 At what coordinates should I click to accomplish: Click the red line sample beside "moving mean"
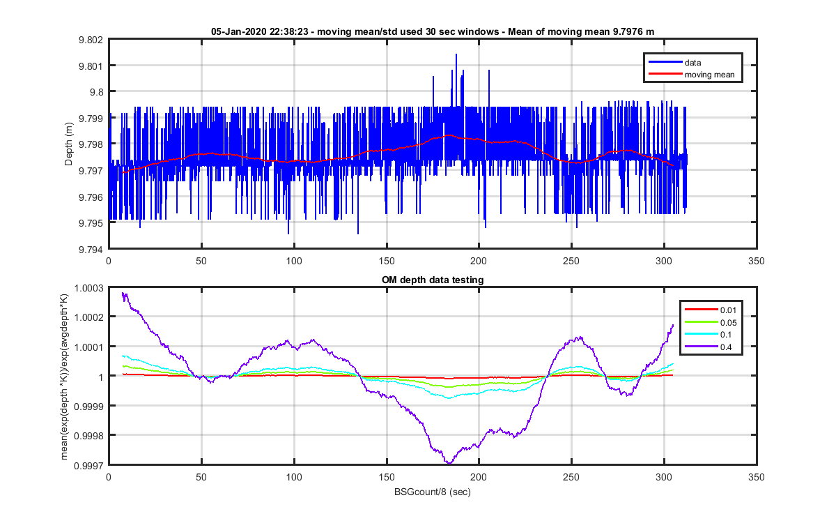665,74
